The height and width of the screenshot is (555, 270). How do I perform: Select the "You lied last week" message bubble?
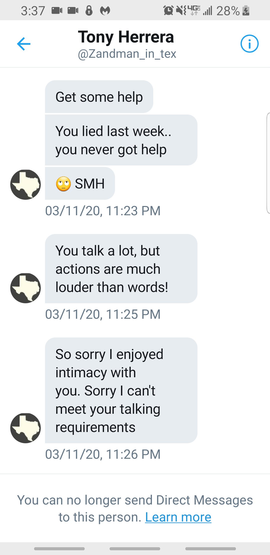coord(121,140)
